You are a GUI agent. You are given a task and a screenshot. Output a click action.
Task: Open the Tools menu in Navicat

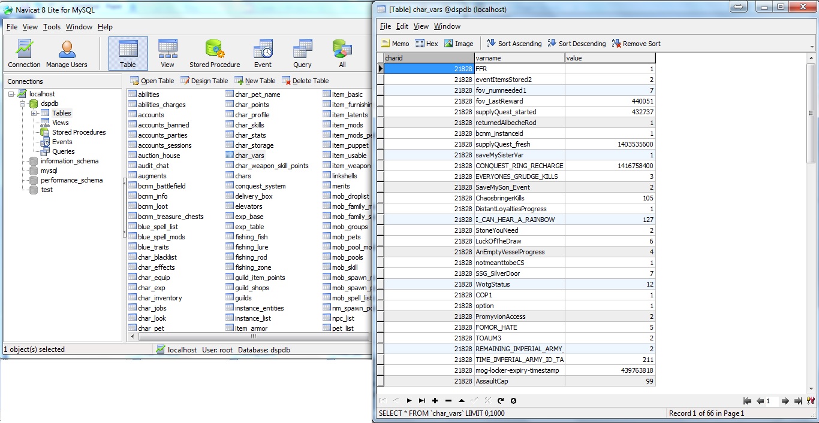(52, 27)
